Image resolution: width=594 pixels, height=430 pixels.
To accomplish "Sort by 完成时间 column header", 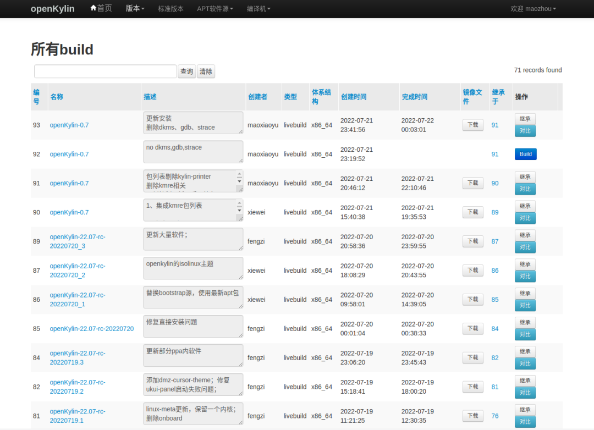I will click(x=415, y=97).
